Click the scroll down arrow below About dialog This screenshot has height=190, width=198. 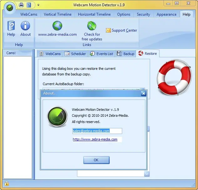coord(147,174)
